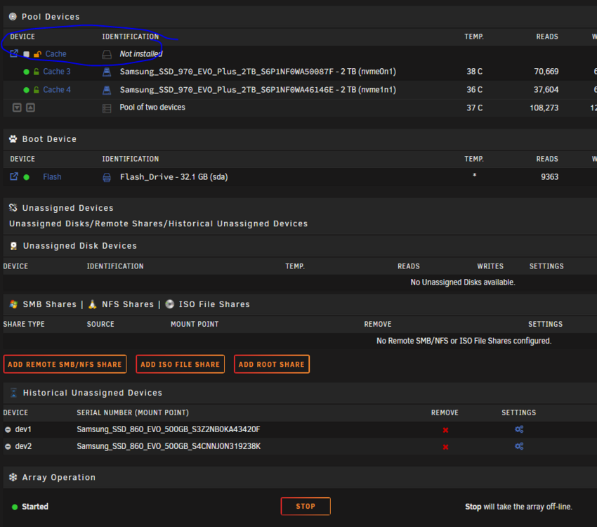Viewport: 597px width, 527px height.
Task: Open settings gears for dev1
Action: 519,429
